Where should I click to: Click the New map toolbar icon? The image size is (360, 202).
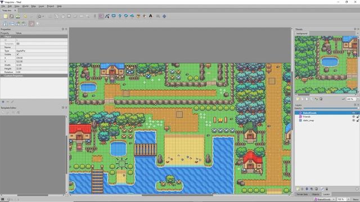click(5, 16)
